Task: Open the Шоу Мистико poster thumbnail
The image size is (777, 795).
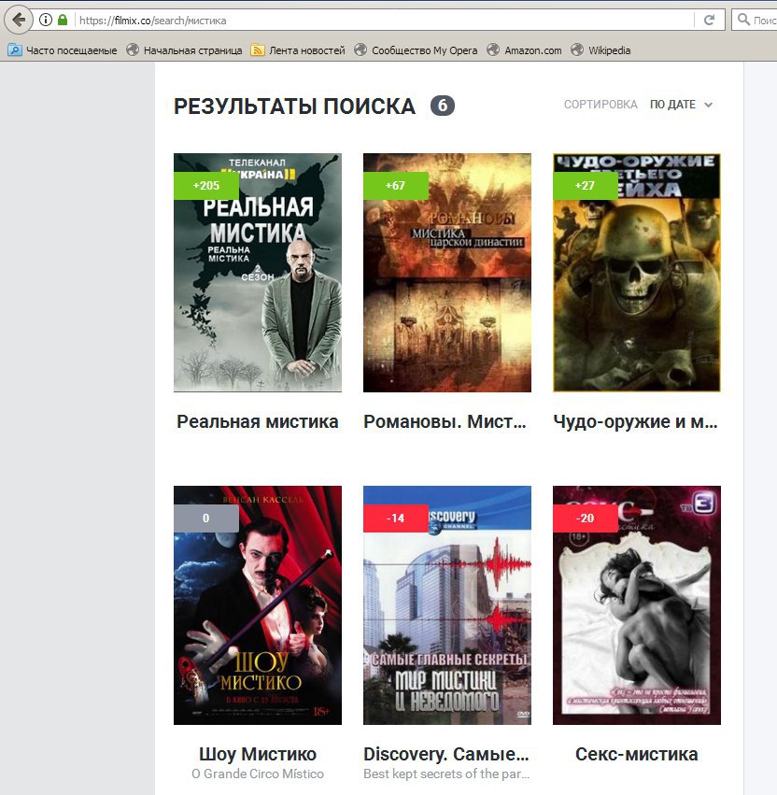Action: click(x=258, y=604)
